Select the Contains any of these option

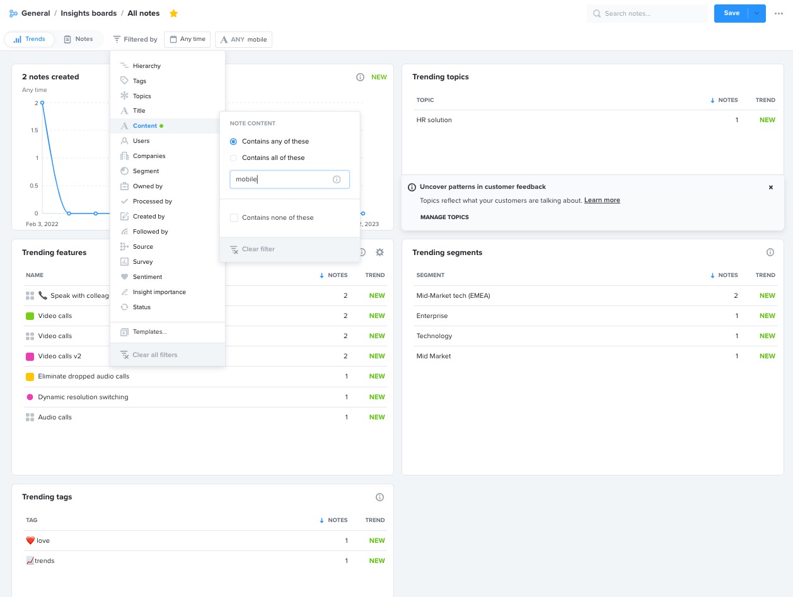pos(233,141)
